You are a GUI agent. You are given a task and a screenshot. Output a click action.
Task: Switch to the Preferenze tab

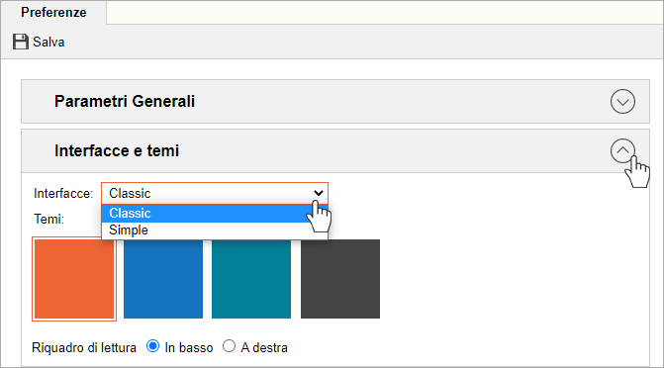pos(53,12)
